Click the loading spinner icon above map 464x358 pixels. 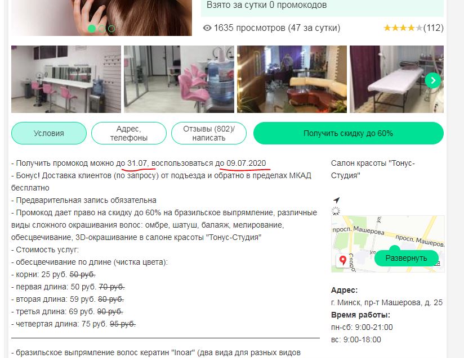[336, 211]
